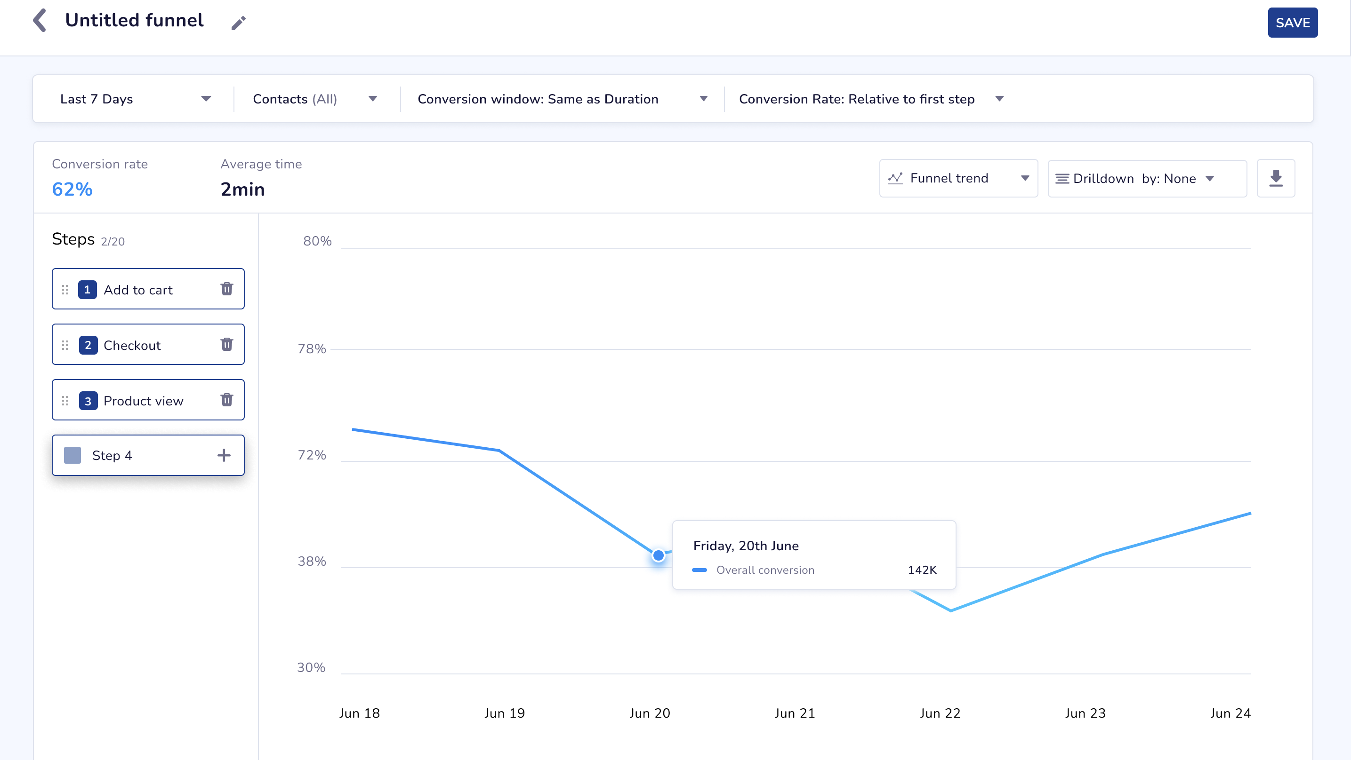The width and height of the screenshot is (1351, 760).
Task: Grab the drag handle of Add to cart
Action: coord(65,290)
